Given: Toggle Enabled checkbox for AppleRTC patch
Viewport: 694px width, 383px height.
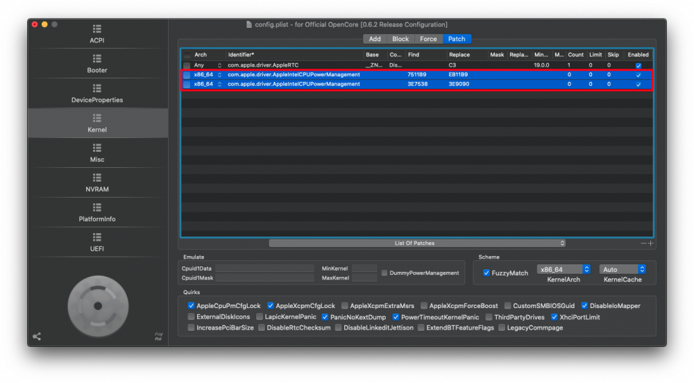Looking at the screenshot, I should point(638,65).
